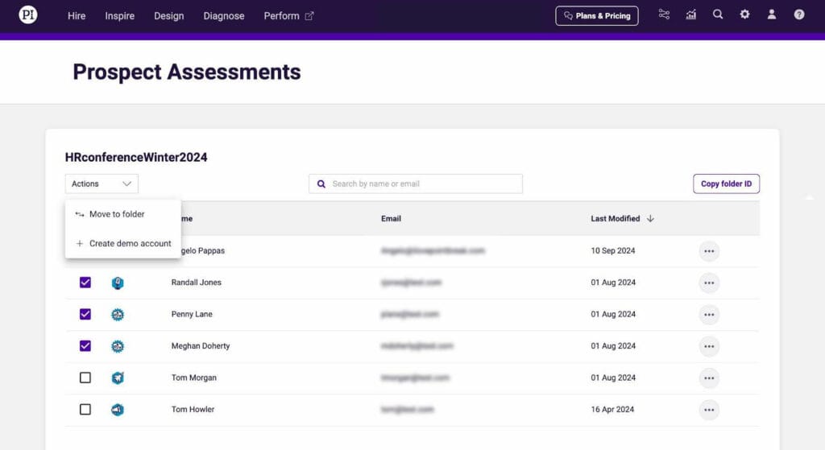Check the Tom Morgan checkbox
The width and height of the screenshot is (825, 450).
(x=85, y=378)
